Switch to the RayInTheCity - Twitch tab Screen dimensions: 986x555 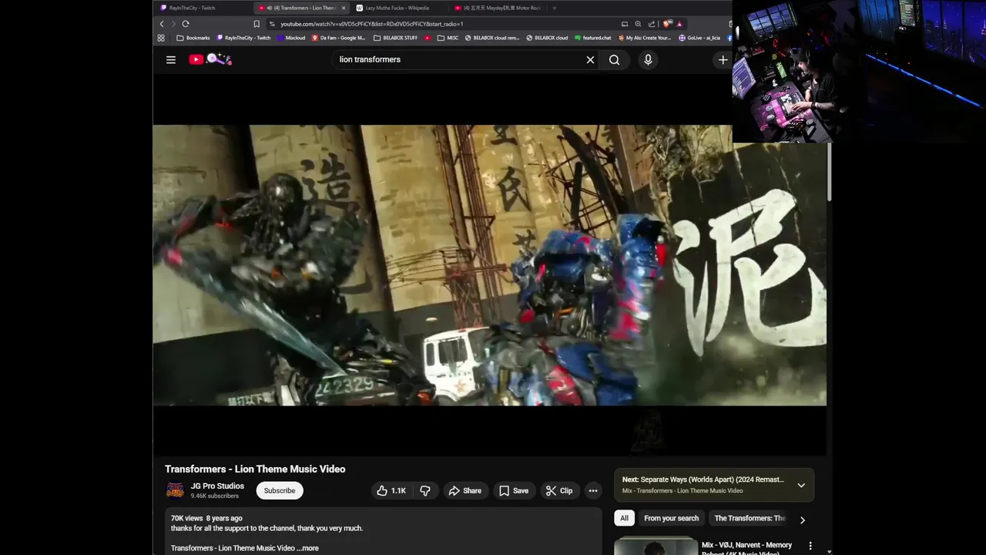pos(203,8)
